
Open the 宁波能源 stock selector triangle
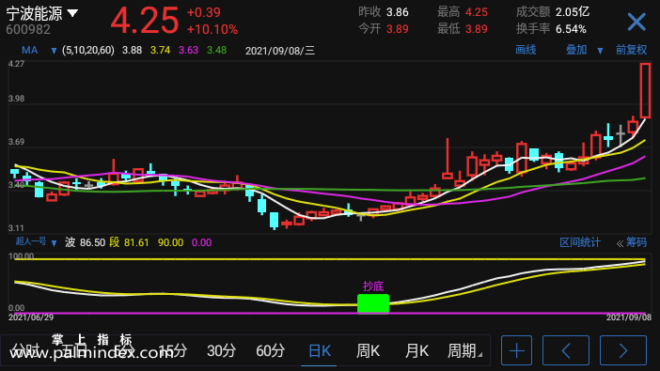(x=72, y=13)
